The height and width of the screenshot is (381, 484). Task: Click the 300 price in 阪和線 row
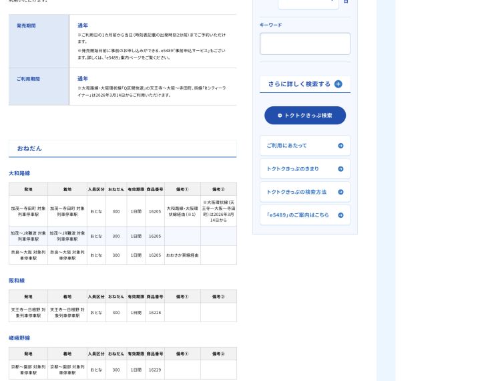pos(116,312)
